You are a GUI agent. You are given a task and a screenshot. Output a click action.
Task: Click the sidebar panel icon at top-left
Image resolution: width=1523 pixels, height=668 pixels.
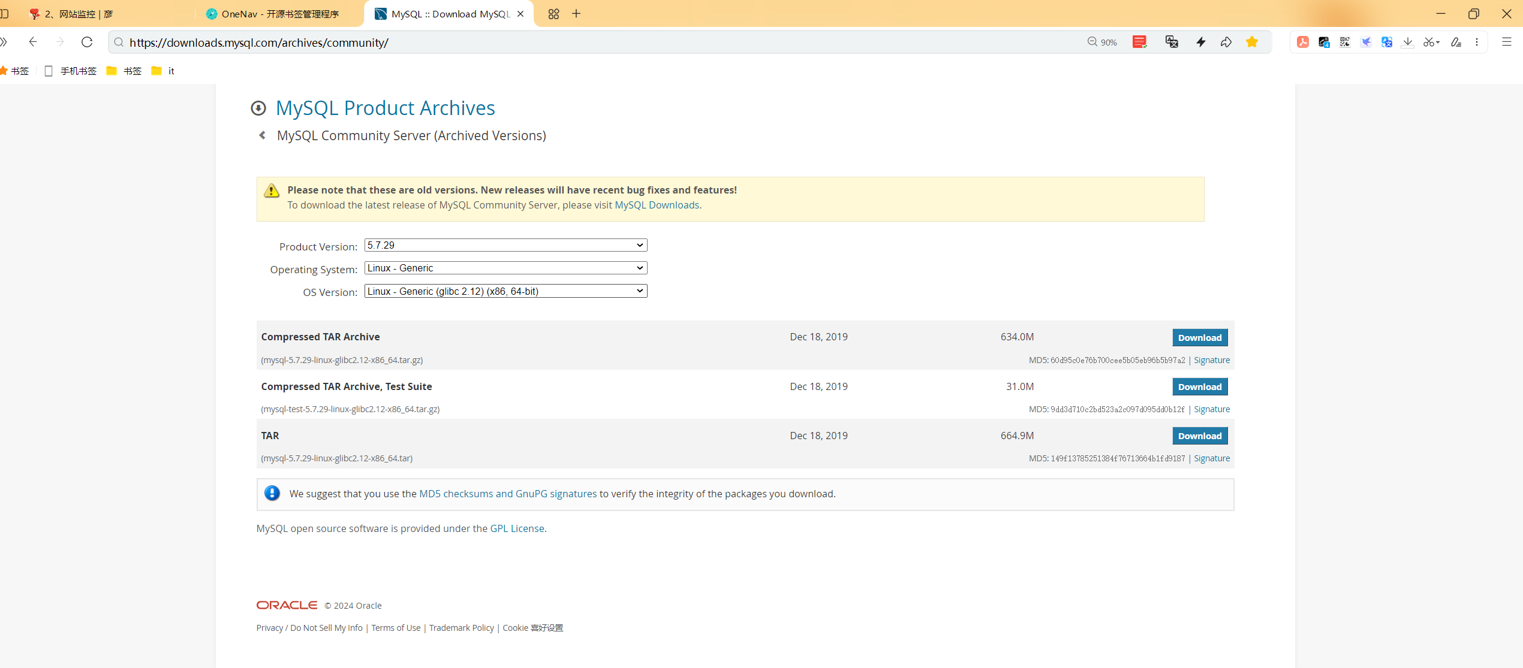click(4, 14)
